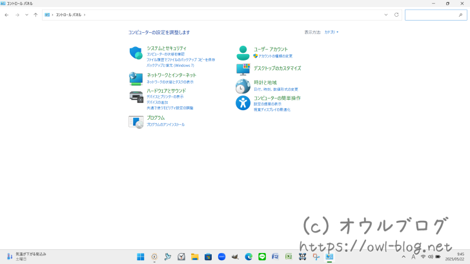Open the system tray hidden icons chevron
Viewport: 470px width, 264px height.
(x=404, y=257)
